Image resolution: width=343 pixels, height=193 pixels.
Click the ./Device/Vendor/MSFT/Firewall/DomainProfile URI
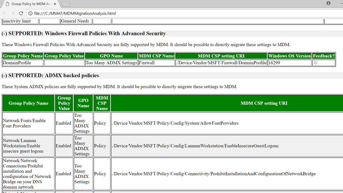[221, 63]
